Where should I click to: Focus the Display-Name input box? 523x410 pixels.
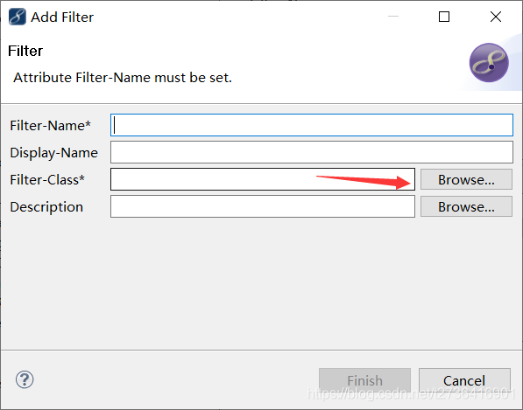[312, 152]
